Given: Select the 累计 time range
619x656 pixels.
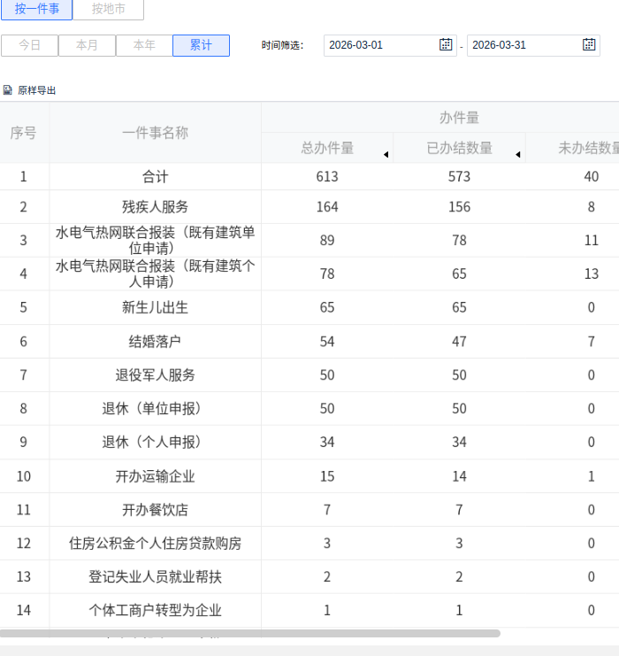Looking at the screenshot, I should [201, 45].
